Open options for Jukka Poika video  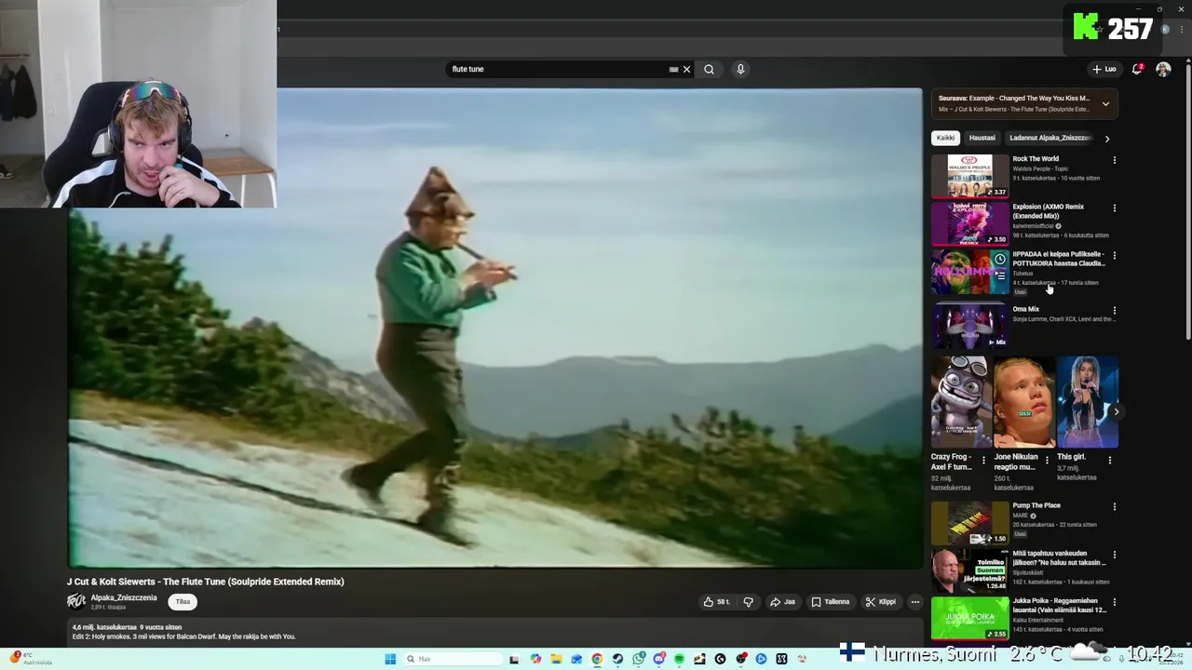click(1114, 602)
